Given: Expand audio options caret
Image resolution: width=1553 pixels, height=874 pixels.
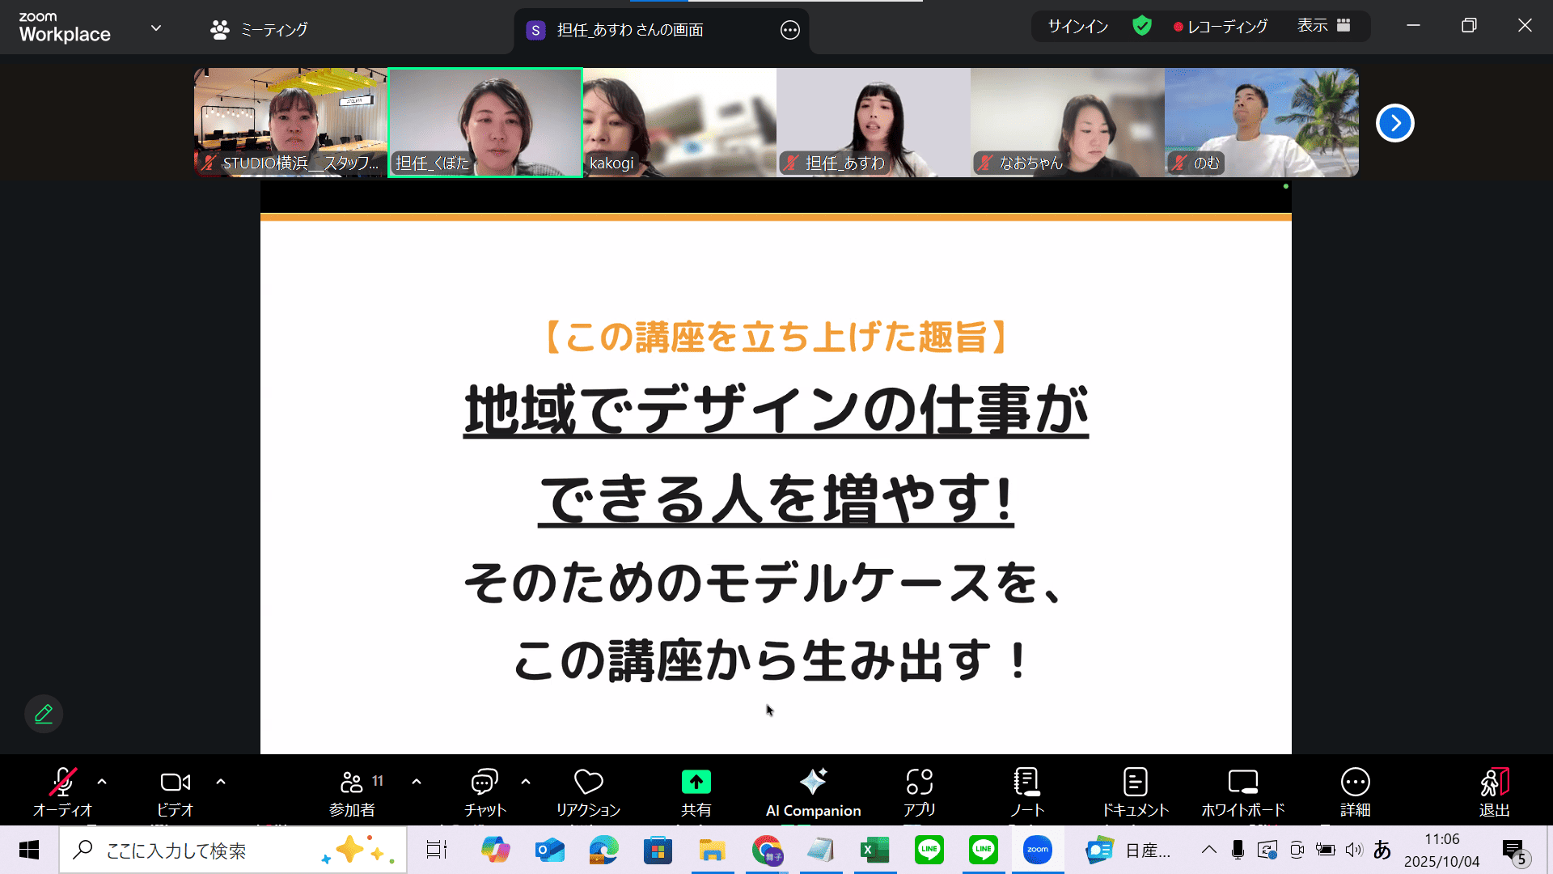Looking at the screenshot, I should [x=102, y=782].
